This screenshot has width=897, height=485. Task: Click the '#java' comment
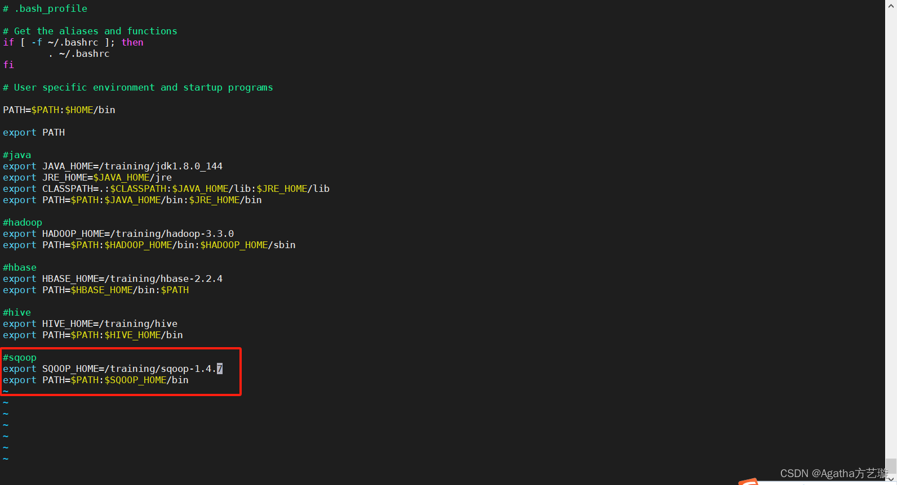[x=17, y=155]
